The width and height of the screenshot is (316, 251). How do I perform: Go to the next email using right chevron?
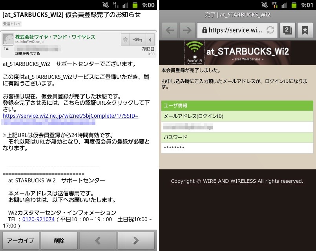136,240
